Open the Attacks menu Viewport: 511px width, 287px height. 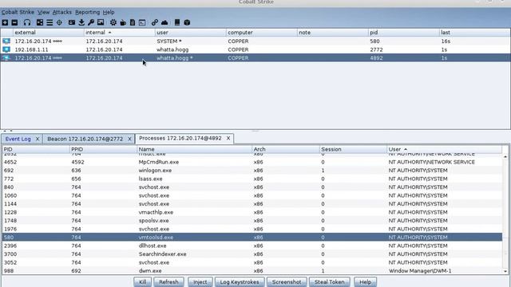[62, 12]
